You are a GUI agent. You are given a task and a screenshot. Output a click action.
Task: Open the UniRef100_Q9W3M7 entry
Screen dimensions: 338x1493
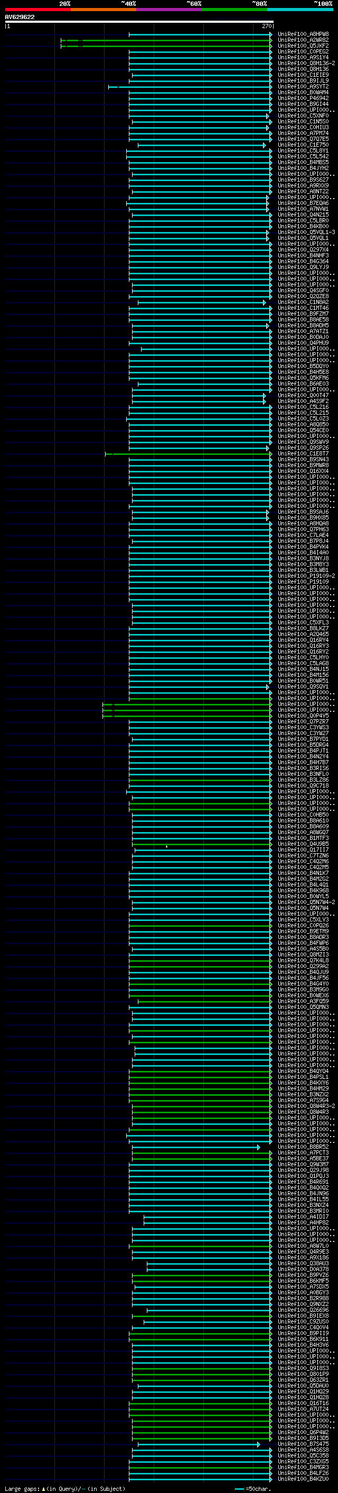point(303,1165)
